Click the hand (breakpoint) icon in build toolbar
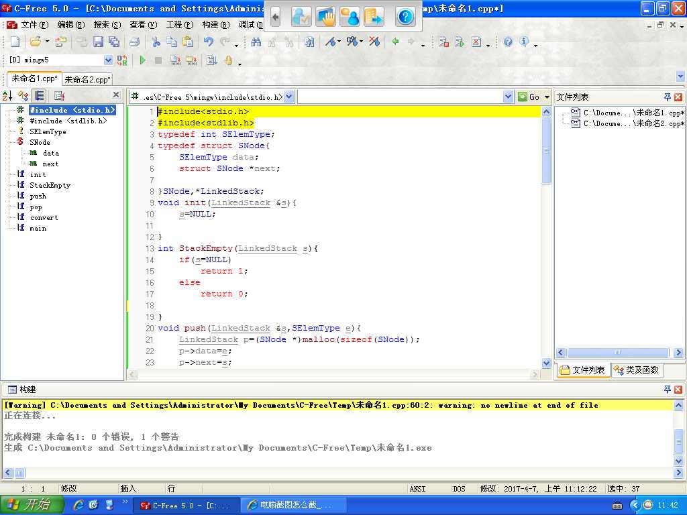 pyautogui.click(x=228, y=60)
